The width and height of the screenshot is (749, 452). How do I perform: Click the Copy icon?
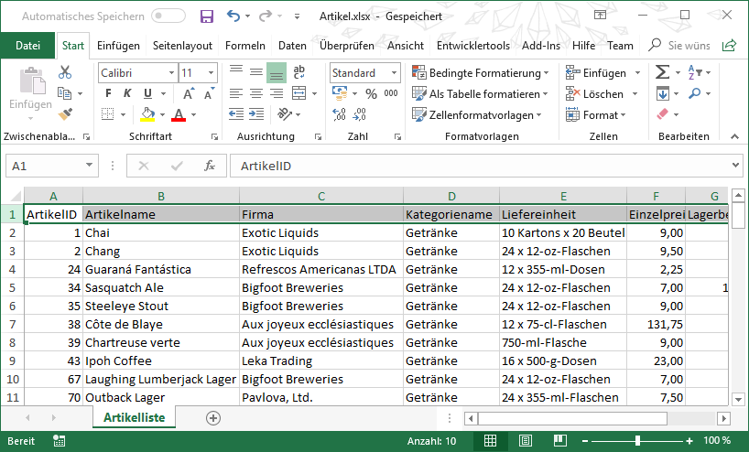(64, 92)
